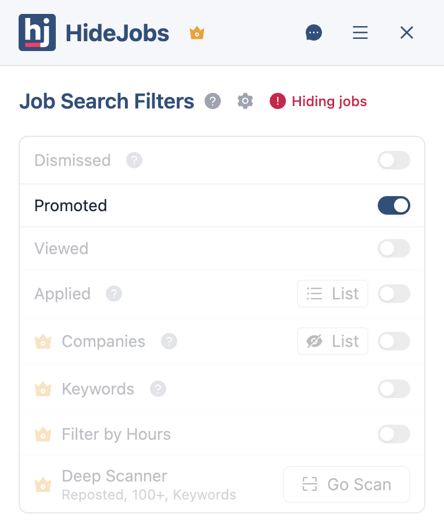Viewport: 444px width, 532px height.
Task: Click the crown icon beside Deep Scanner
Action: (43, 484)
